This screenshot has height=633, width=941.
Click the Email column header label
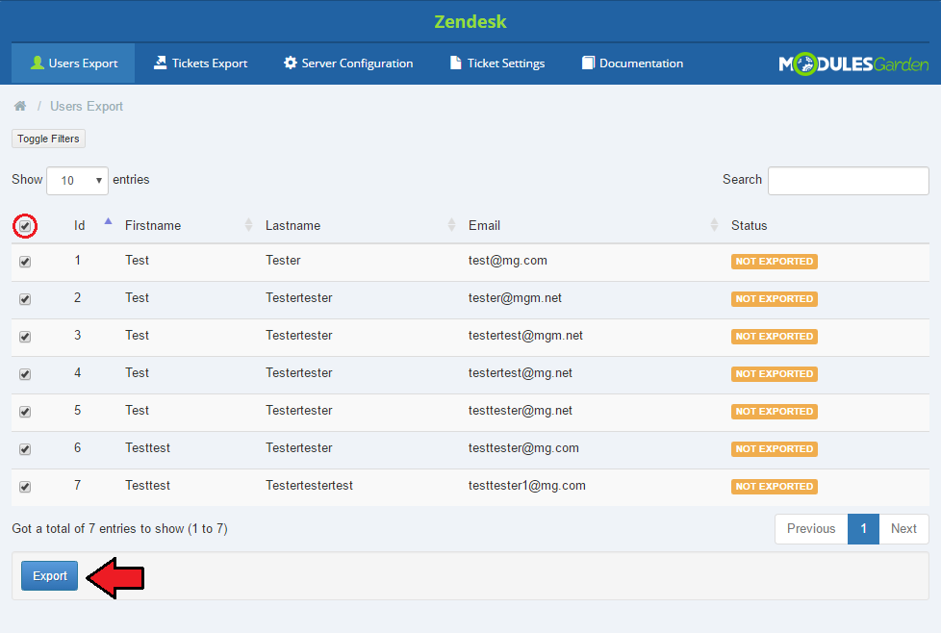(x=484, y=226)
